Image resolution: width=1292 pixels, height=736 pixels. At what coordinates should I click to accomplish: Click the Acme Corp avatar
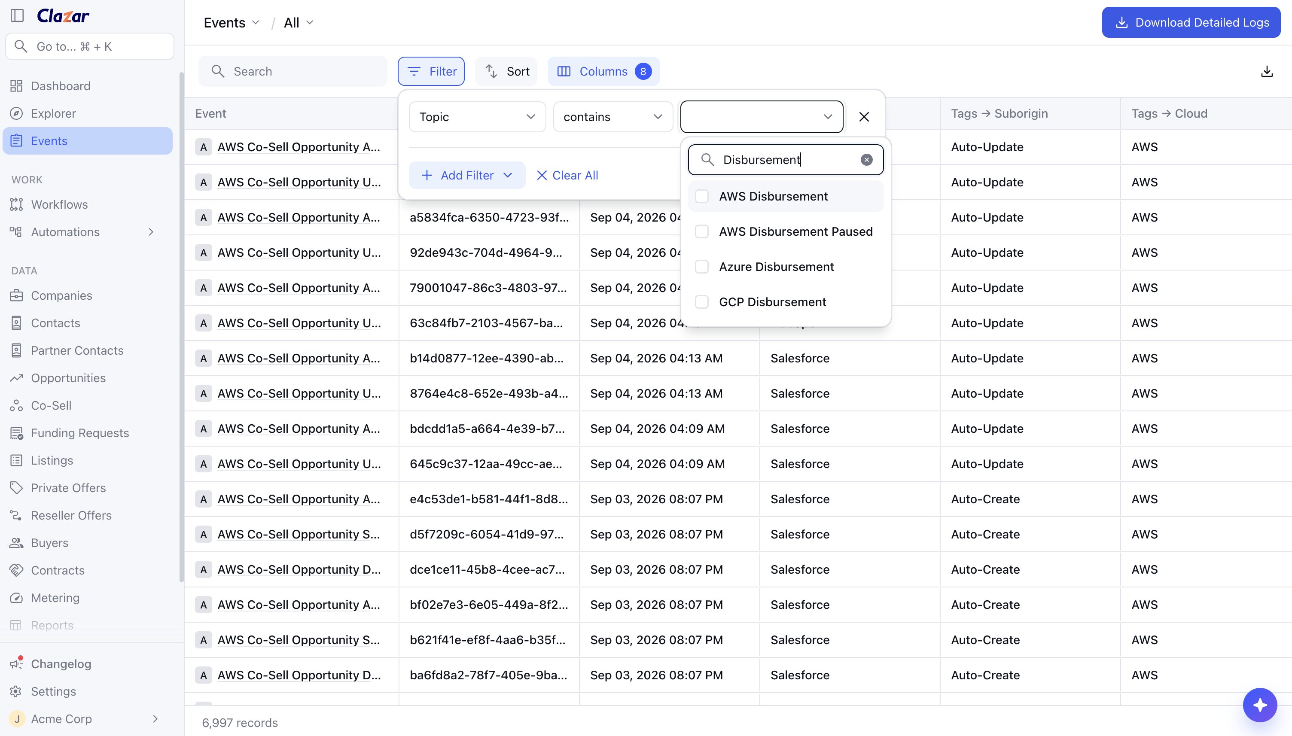click(17, 718)
